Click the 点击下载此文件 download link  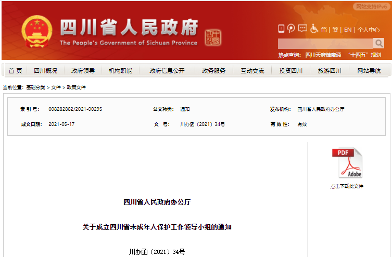pos(347,186)
